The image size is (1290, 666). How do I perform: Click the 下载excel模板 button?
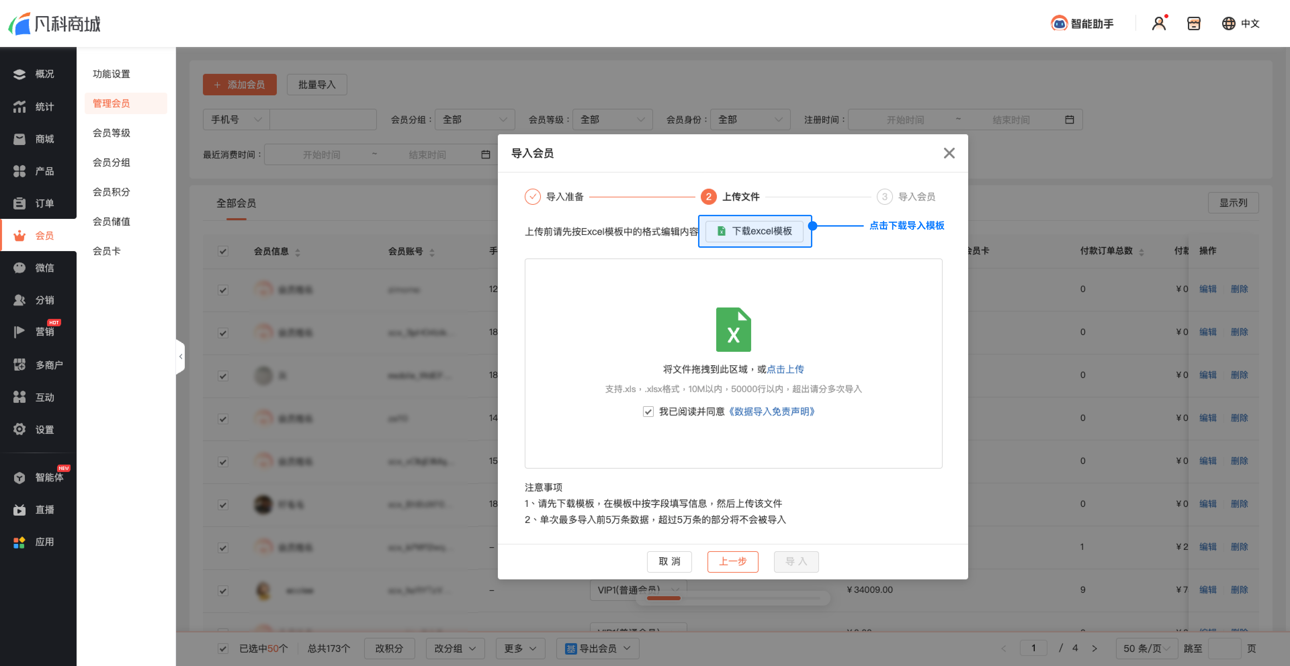[x=755, y=231]
